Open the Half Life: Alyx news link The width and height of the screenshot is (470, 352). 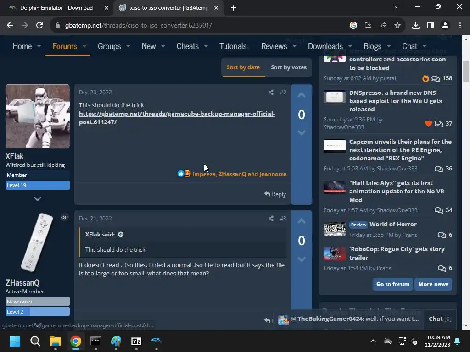(397, 191)
